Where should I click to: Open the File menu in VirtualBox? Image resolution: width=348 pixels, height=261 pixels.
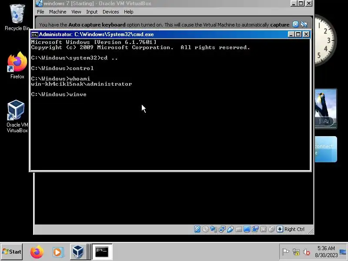(40, 12)
